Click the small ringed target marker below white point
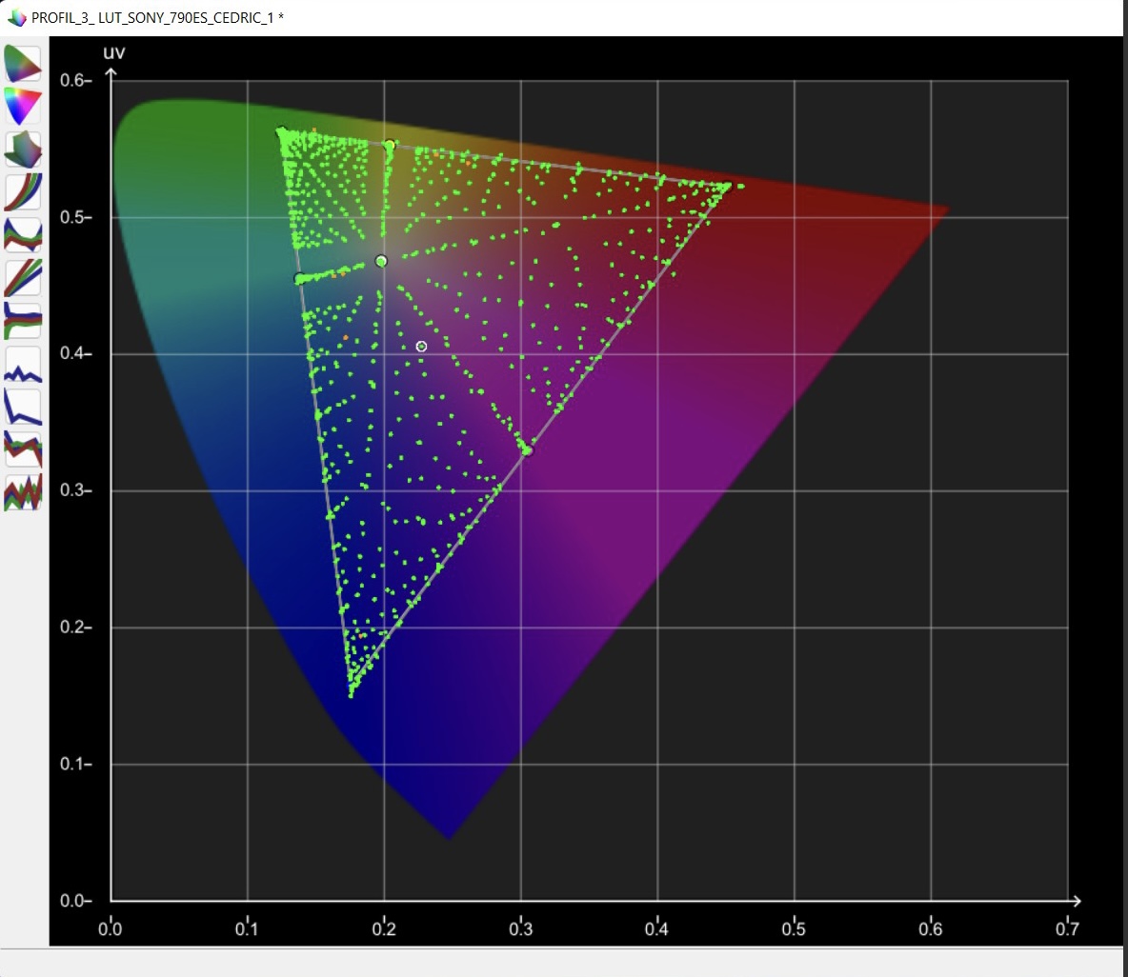Image resolution: width=1128 pixels, height=977 pixels. [421, 347]
